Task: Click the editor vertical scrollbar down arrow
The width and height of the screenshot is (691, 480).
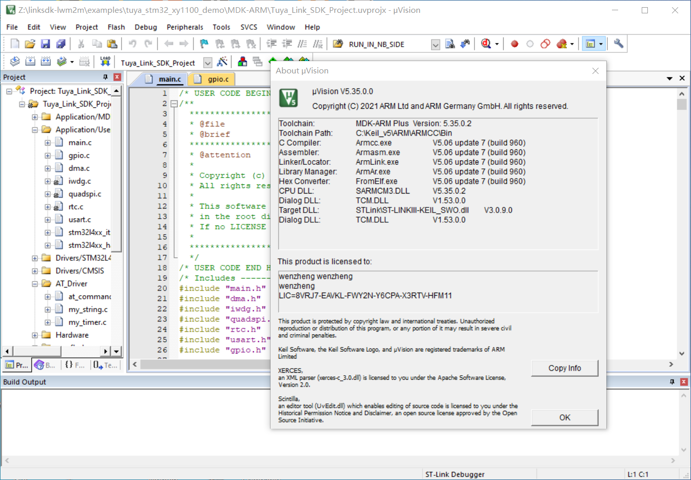Action: point(682,353)
